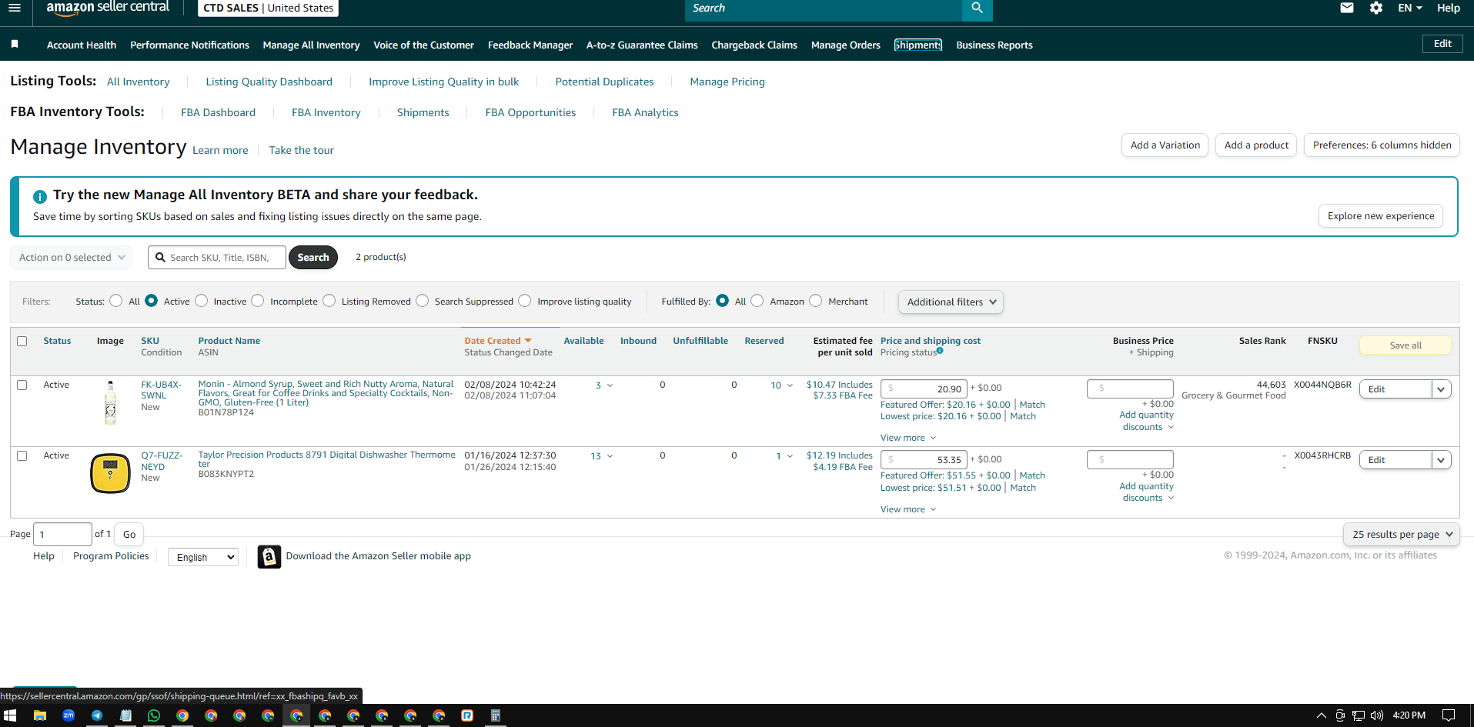The image size is (1474, 727).
Task: Click the Pricing status info icon
Action: tap(940, 351)
